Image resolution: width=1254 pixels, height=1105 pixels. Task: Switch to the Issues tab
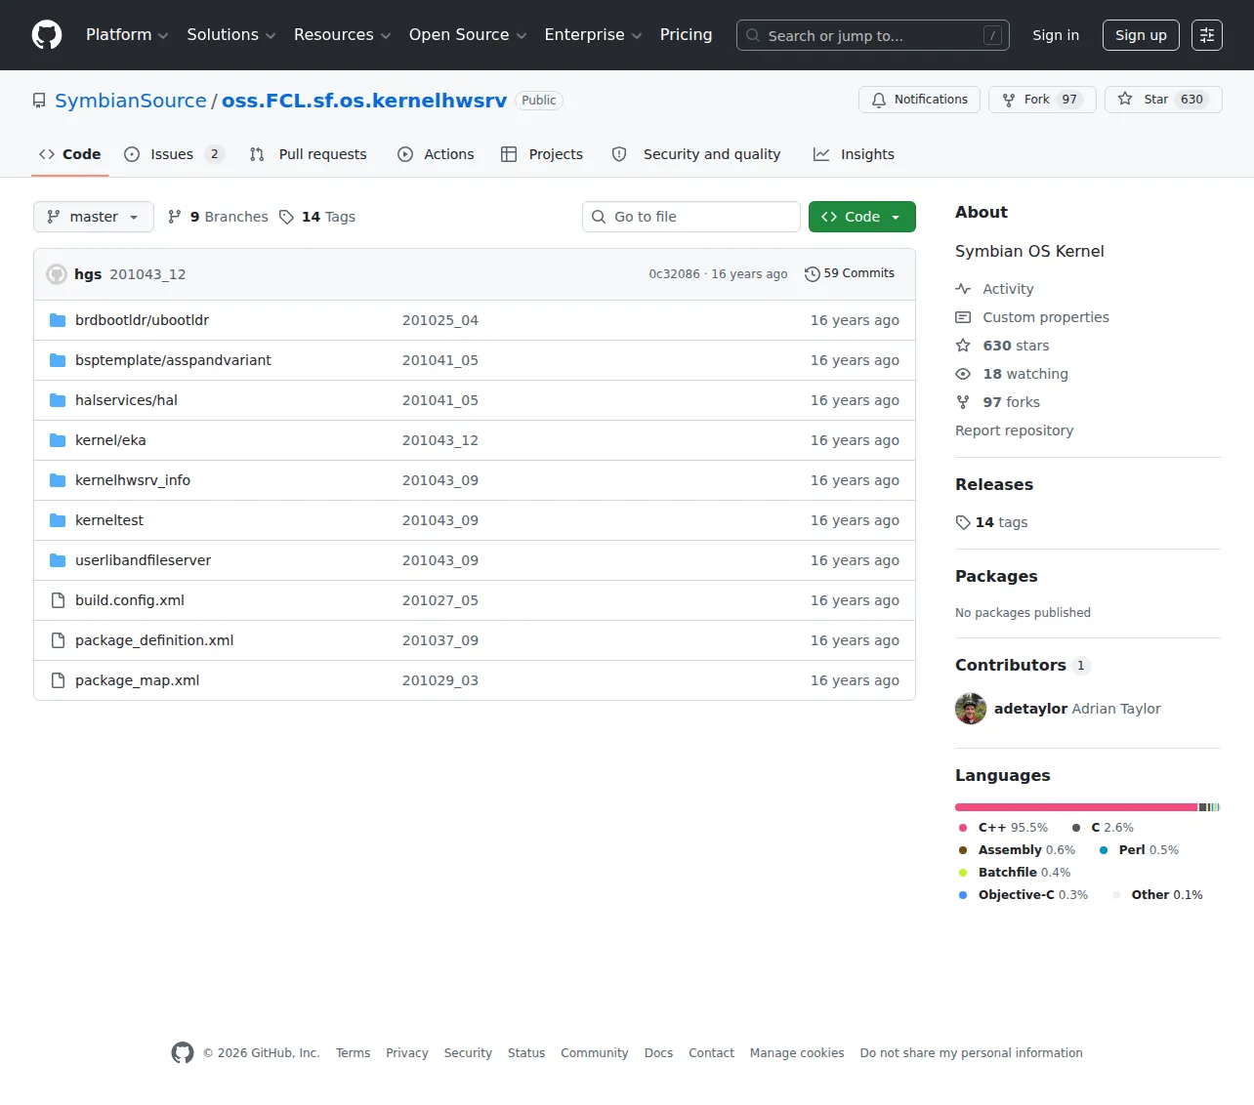(174, 154)
